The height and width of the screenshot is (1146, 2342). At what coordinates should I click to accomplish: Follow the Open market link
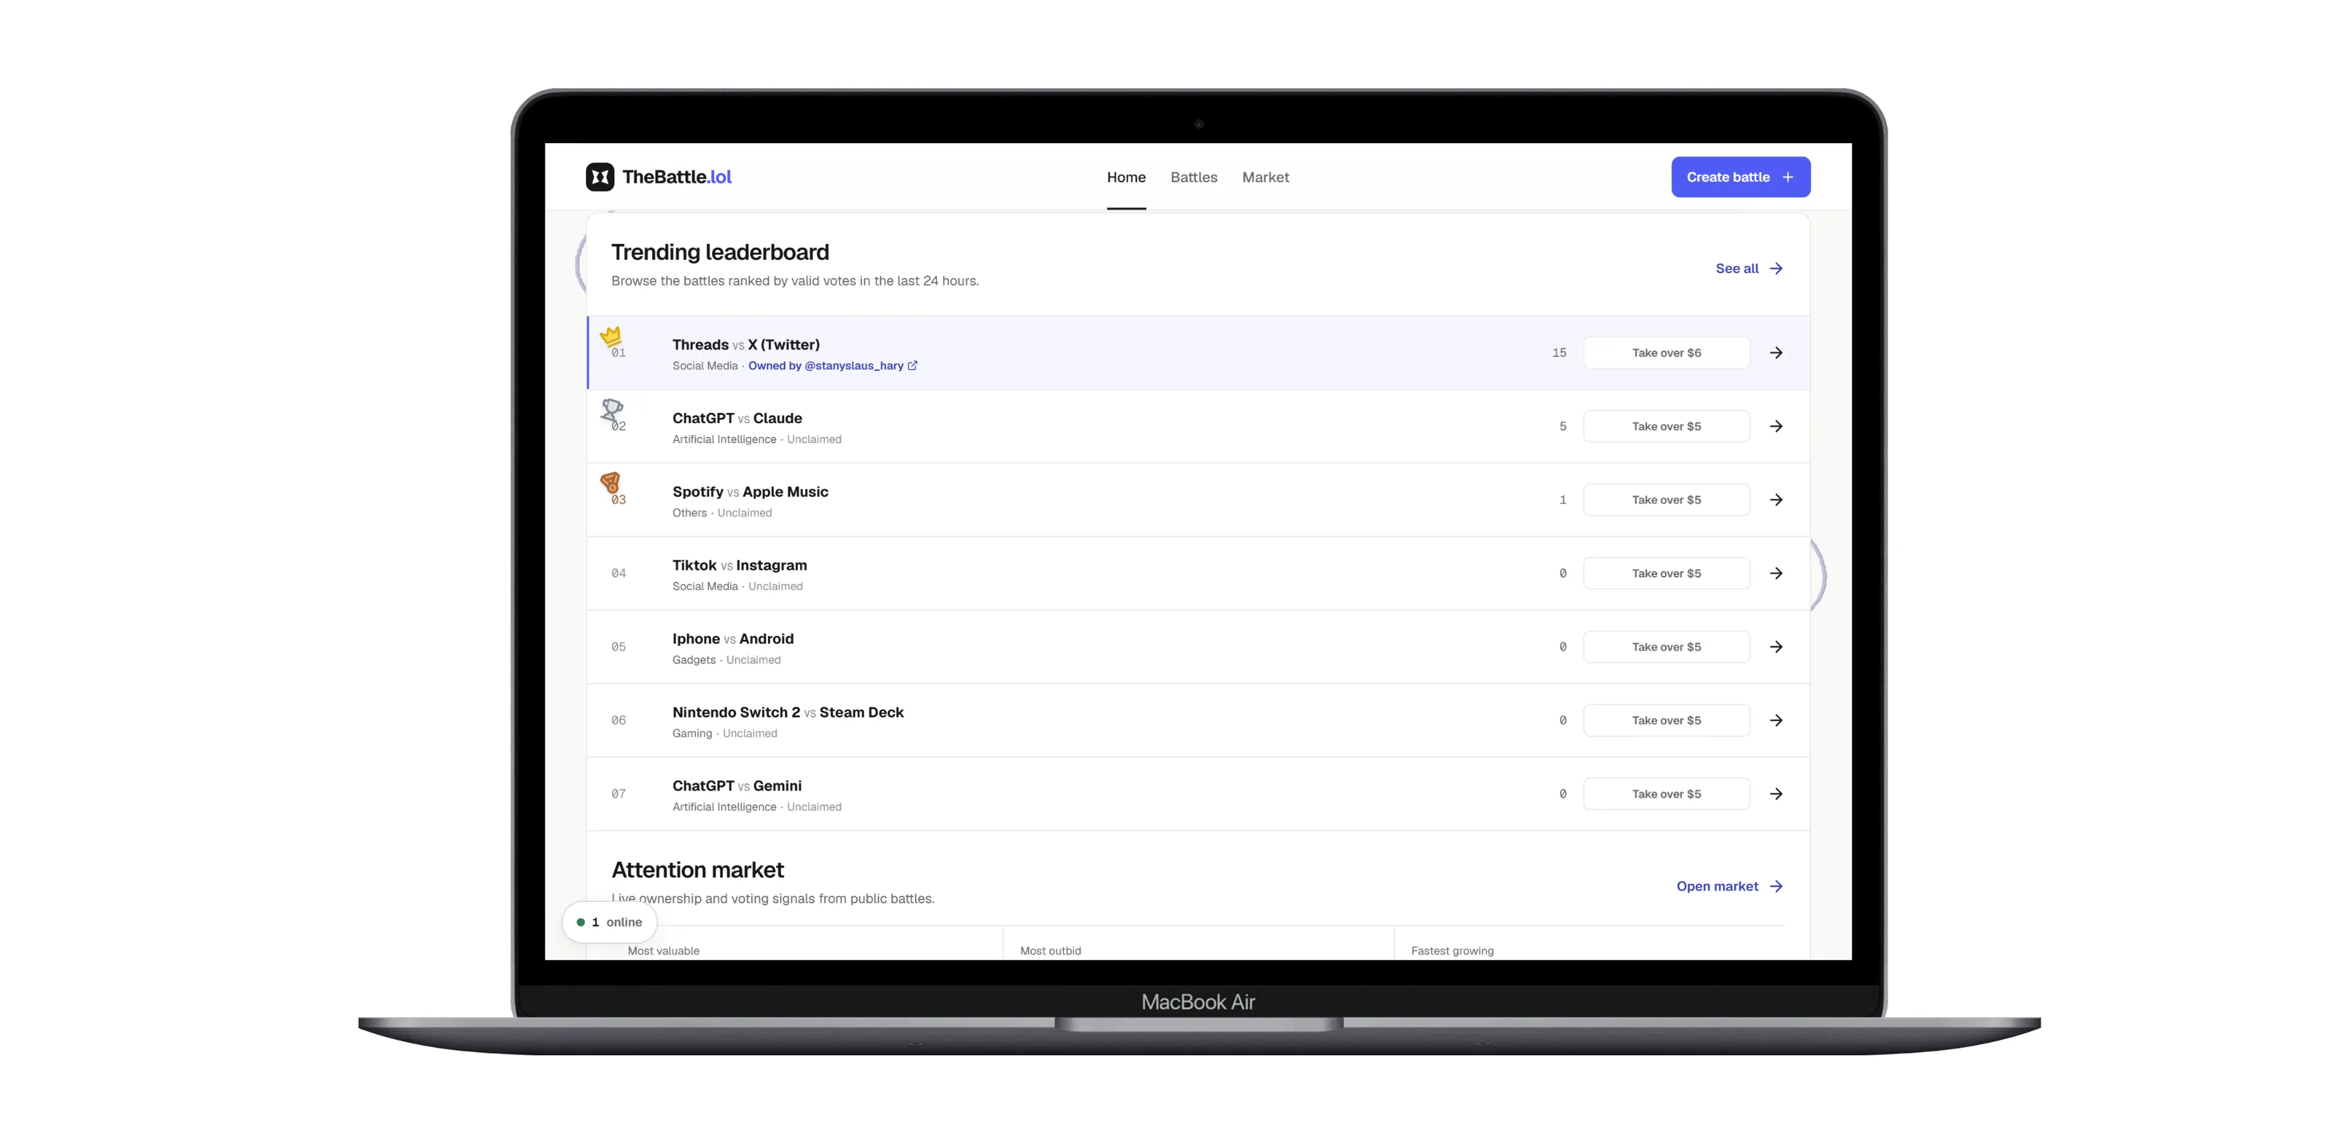(x=1730, y=887)
